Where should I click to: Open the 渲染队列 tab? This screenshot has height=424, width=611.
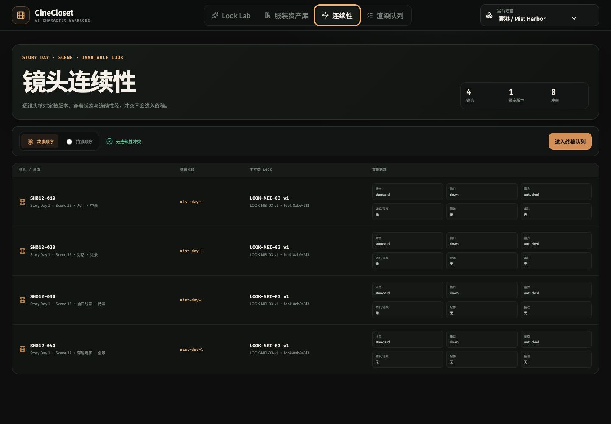385,15
